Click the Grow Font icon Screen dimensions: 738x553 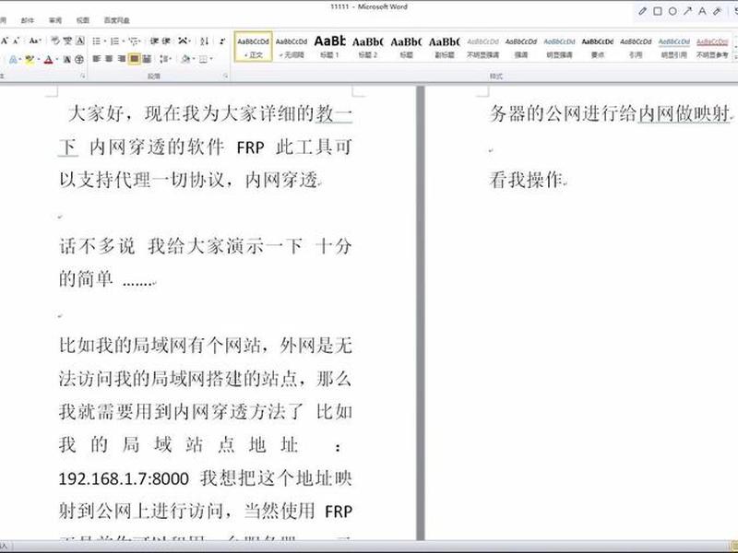tap(5, 41)
